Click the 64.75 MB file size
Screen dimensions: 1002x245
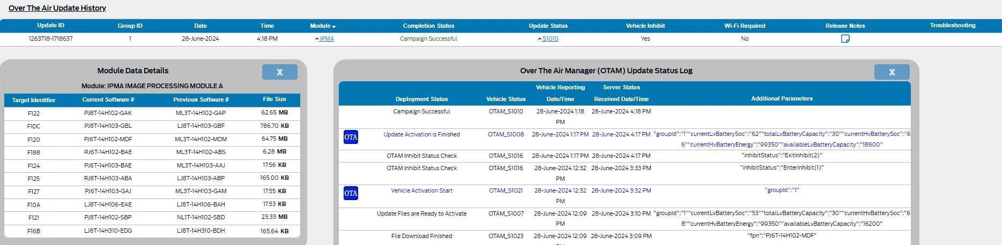point(274,139)
